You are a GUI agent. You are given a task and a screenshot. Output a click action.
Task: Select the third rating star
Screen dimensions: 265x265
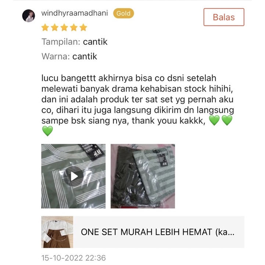click(x=64, y=27)
